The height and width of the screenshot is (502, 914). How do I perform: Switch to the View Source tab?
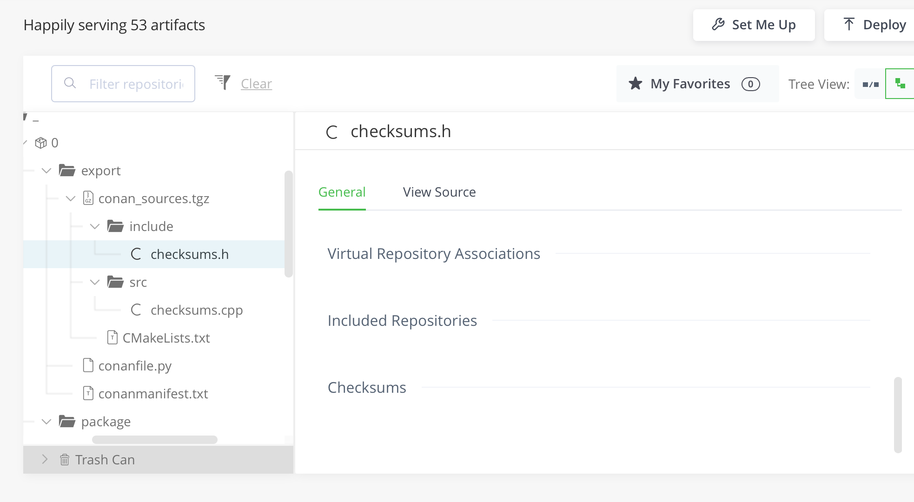[439, 192]
